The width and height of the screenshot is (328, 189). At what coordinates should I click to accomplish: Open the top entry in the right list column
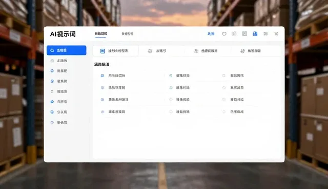[x=233, y=75]
